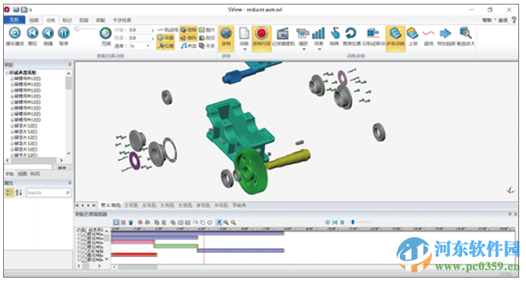Toggle the interference (干涉) option
Screen dimensions: 526x282
click(207, 46)
